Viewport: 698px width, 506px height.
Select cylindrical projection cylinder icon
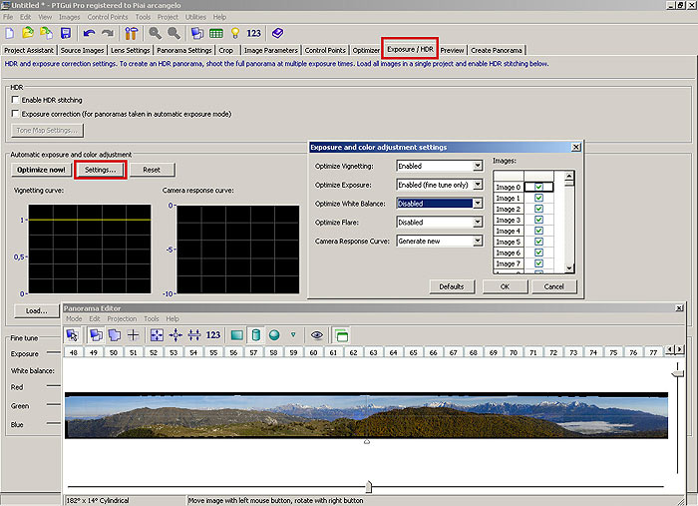pyautogui.click(x=255, y=335)
